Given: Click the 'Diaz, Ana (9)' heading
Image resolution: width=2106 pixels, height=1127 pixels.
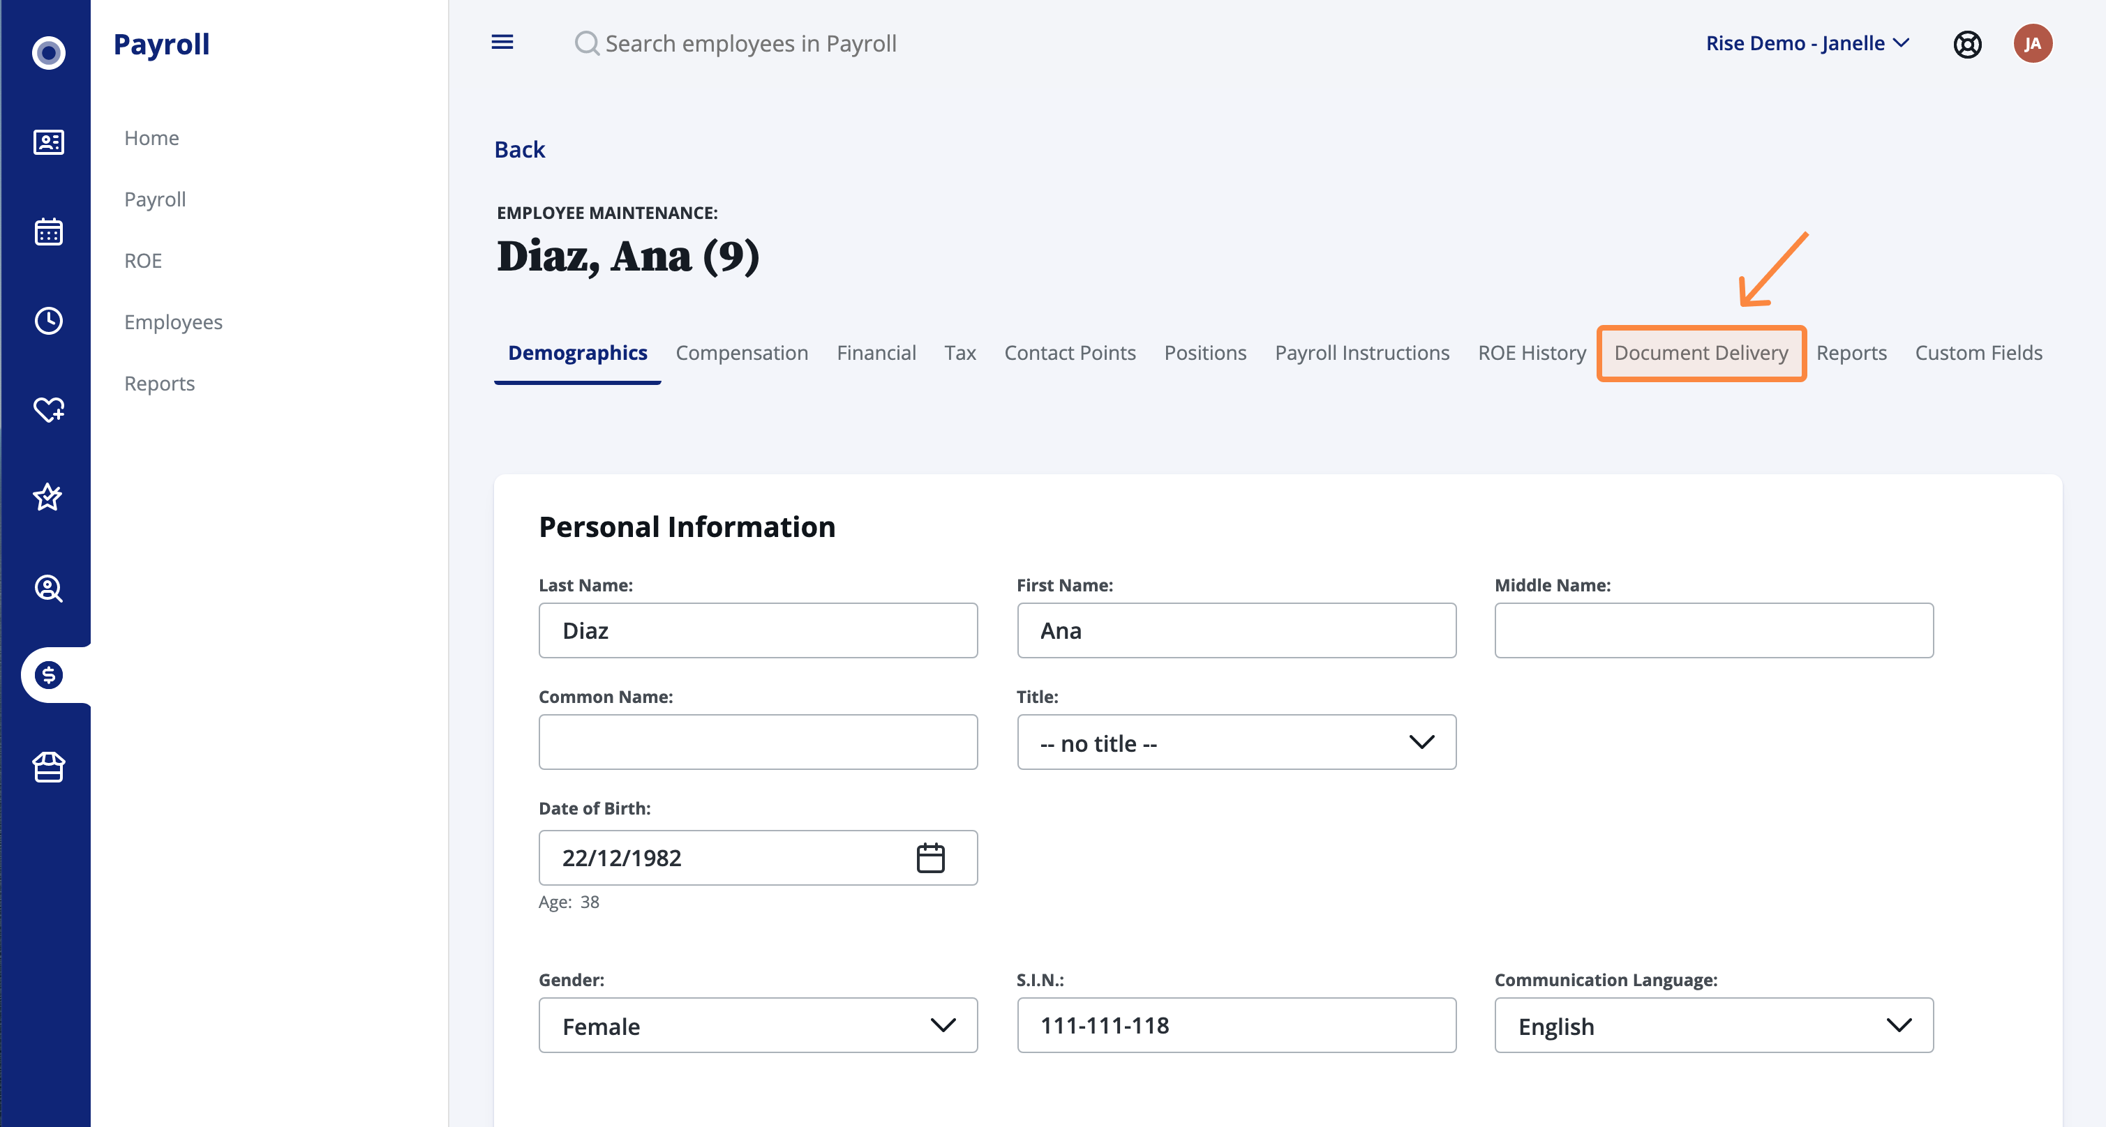Looking at the screenshot, I should pyautogui.click(x=628, y=257).
